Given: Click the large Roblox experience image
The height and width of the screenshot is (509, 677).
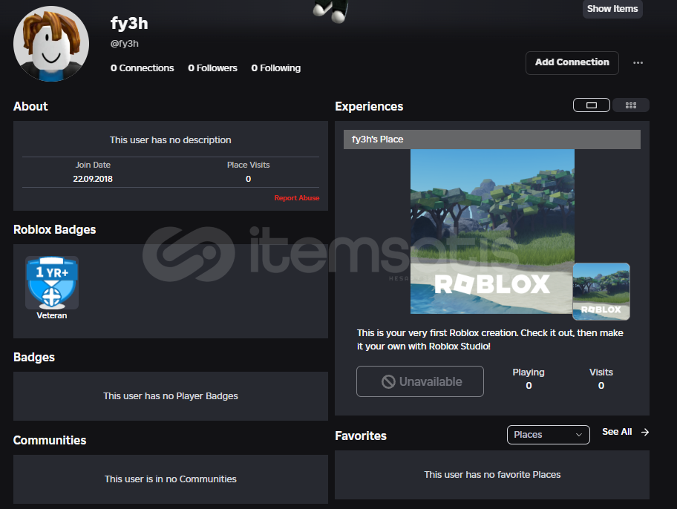Looking at the screenshot, I should 492,231.
